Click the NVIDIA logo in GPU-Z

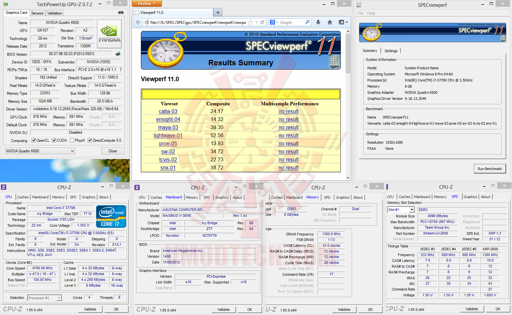pos(109,34)
